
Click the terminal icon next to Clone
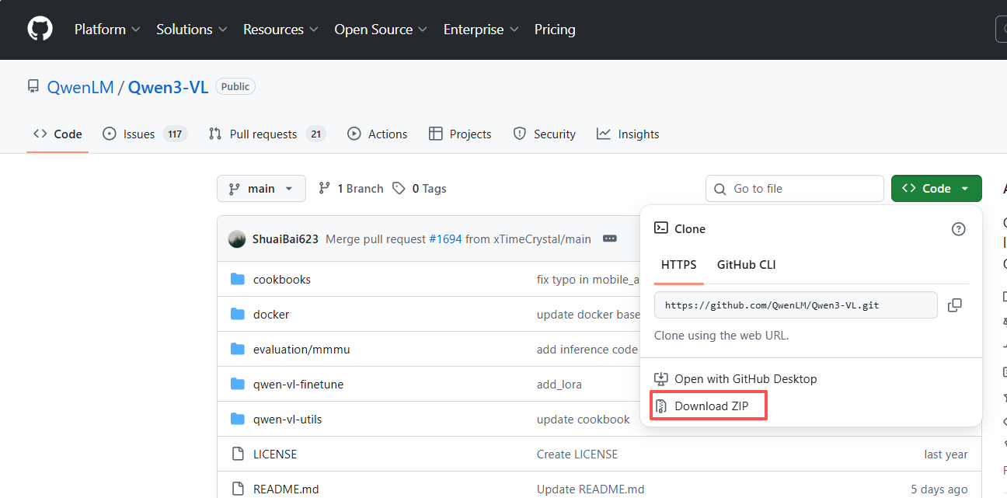coord(661,228)
